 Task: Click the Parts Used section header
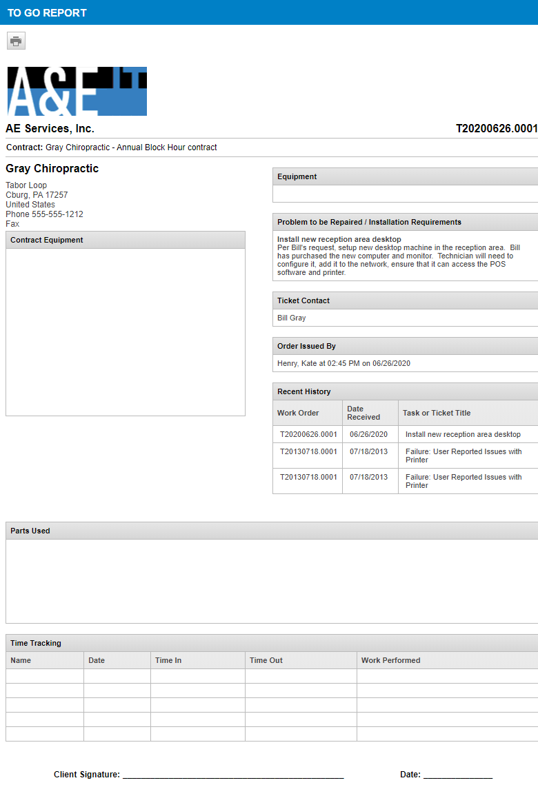[x=272, y=531]
